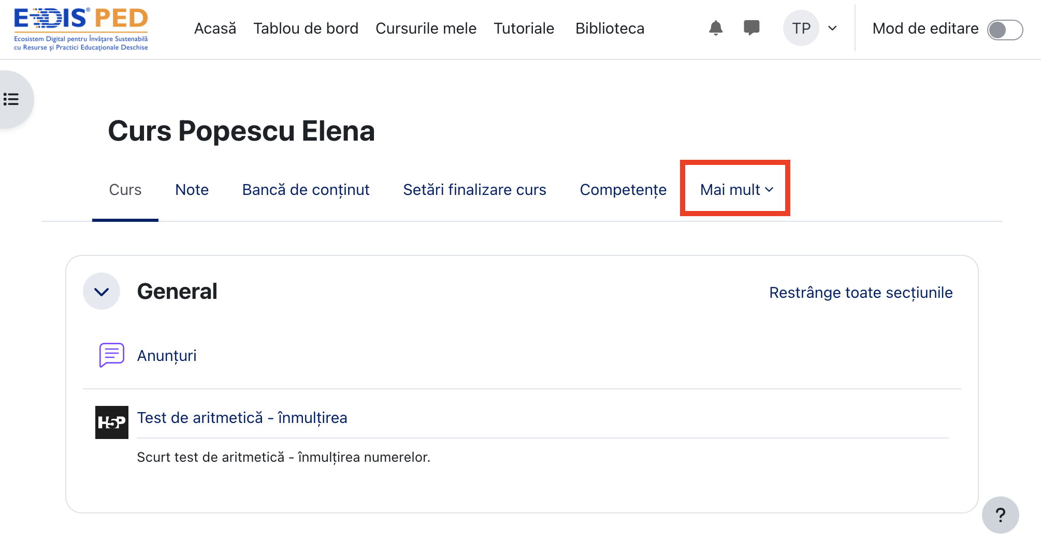Click Restrânge toate secțiunile link
The image size is (1041, 545).
click(x=860, y=293)
